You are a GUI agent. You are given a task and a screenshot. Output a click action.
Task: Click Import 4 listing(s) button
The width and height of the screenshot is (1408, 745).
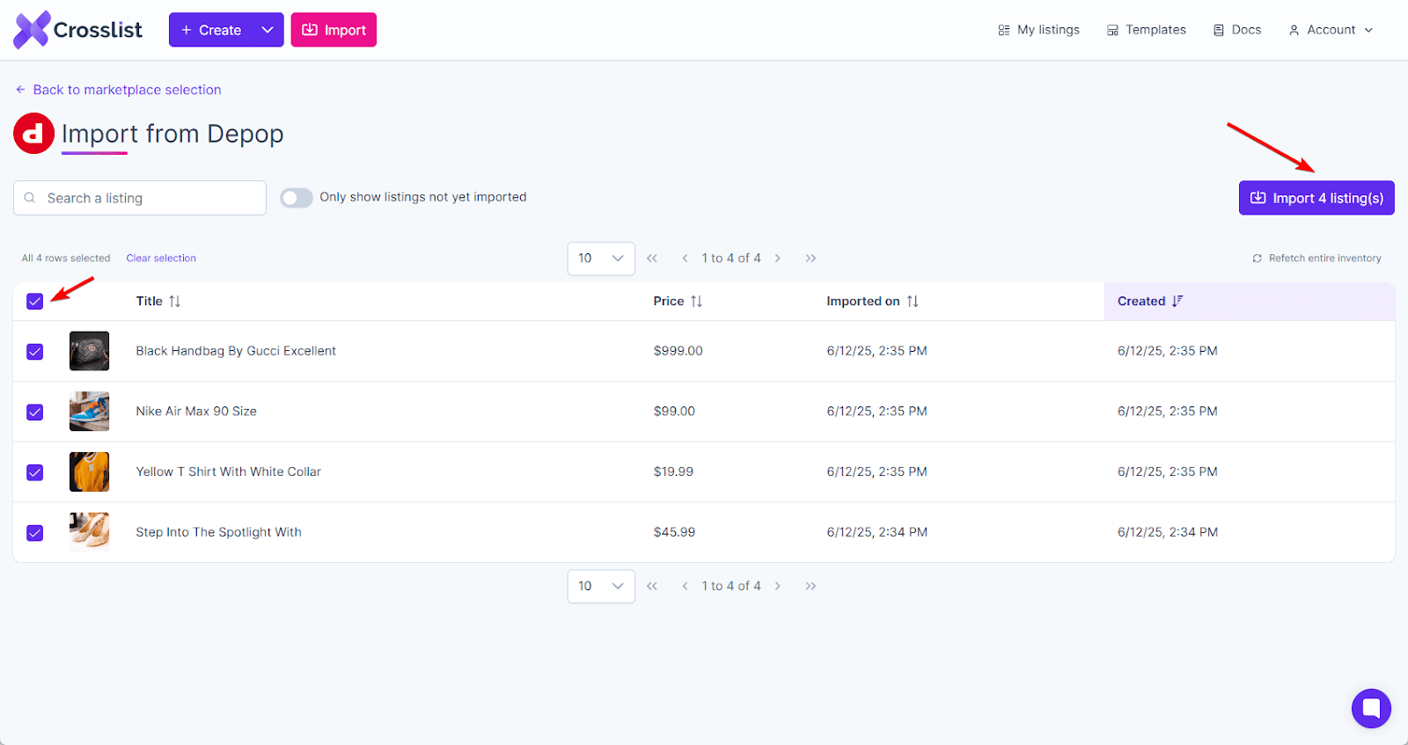(1316, 198)
